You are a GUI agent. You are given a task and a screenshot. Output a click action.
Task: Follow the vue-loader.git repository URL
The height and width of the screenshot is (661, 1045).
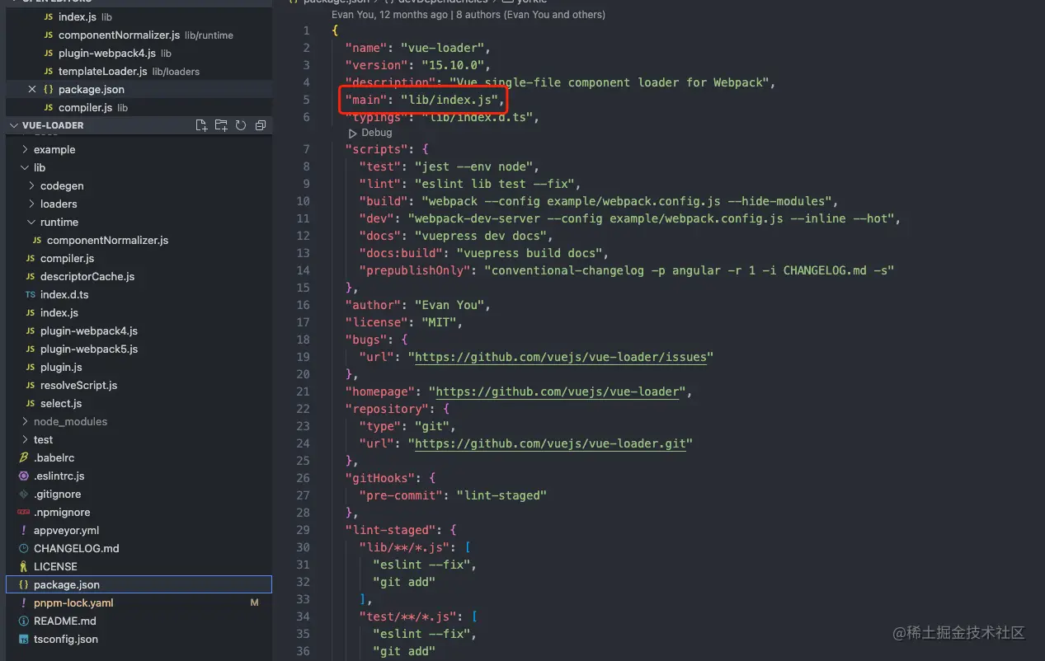point(550,443)
